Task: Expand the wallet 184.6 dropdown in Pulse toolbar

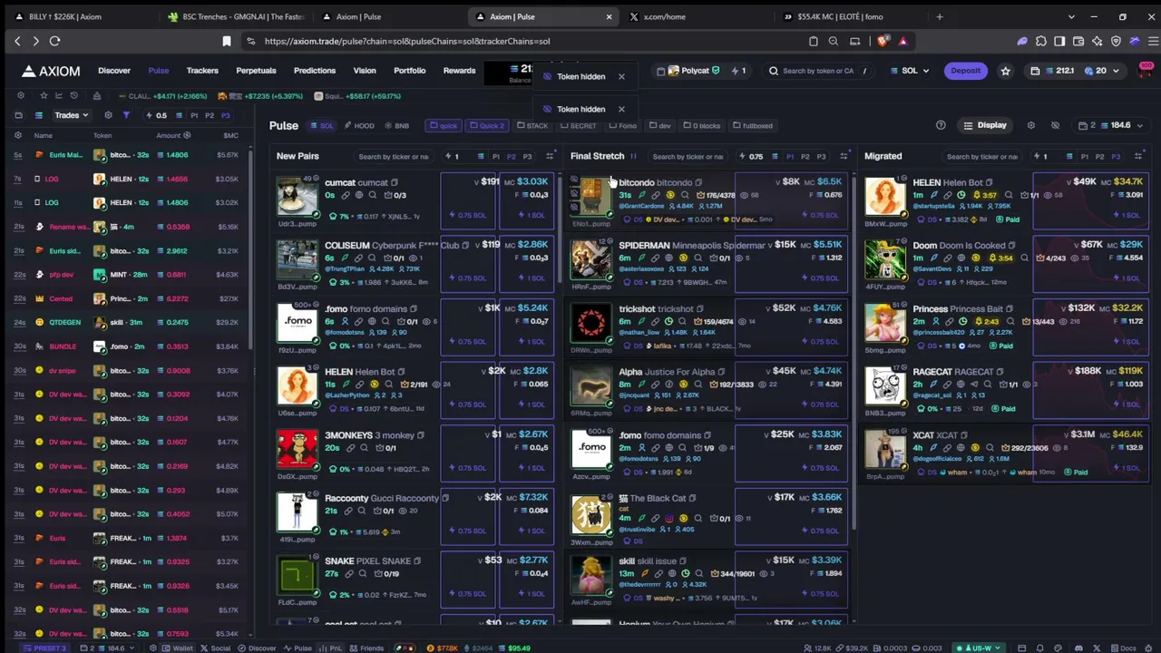Action: [x=1111, y=125]
